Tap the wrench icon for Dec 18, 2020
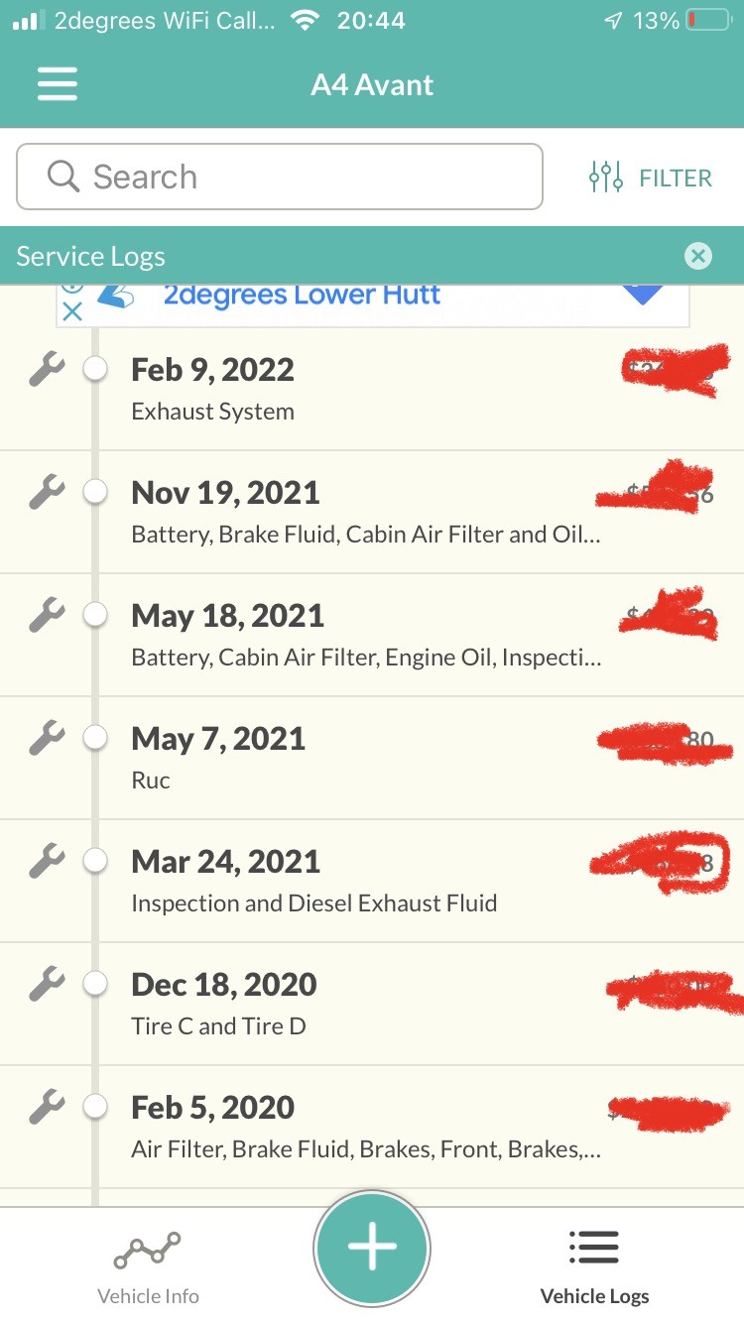The width and height of the screenshot is (744, 1323). [x=47, y=985]
